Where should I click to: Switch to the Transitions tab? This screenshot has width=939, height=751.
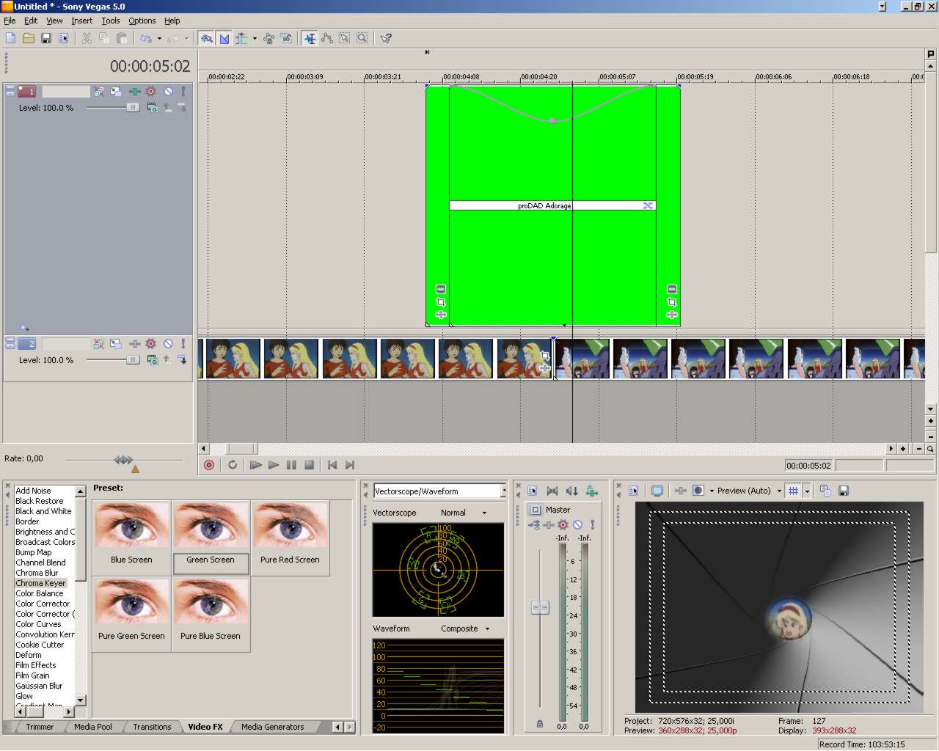point(152,727)
